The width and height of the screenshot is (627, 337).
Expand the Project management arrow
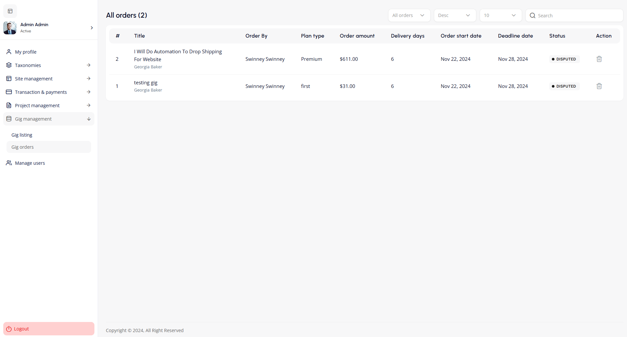tap(89, 106)
